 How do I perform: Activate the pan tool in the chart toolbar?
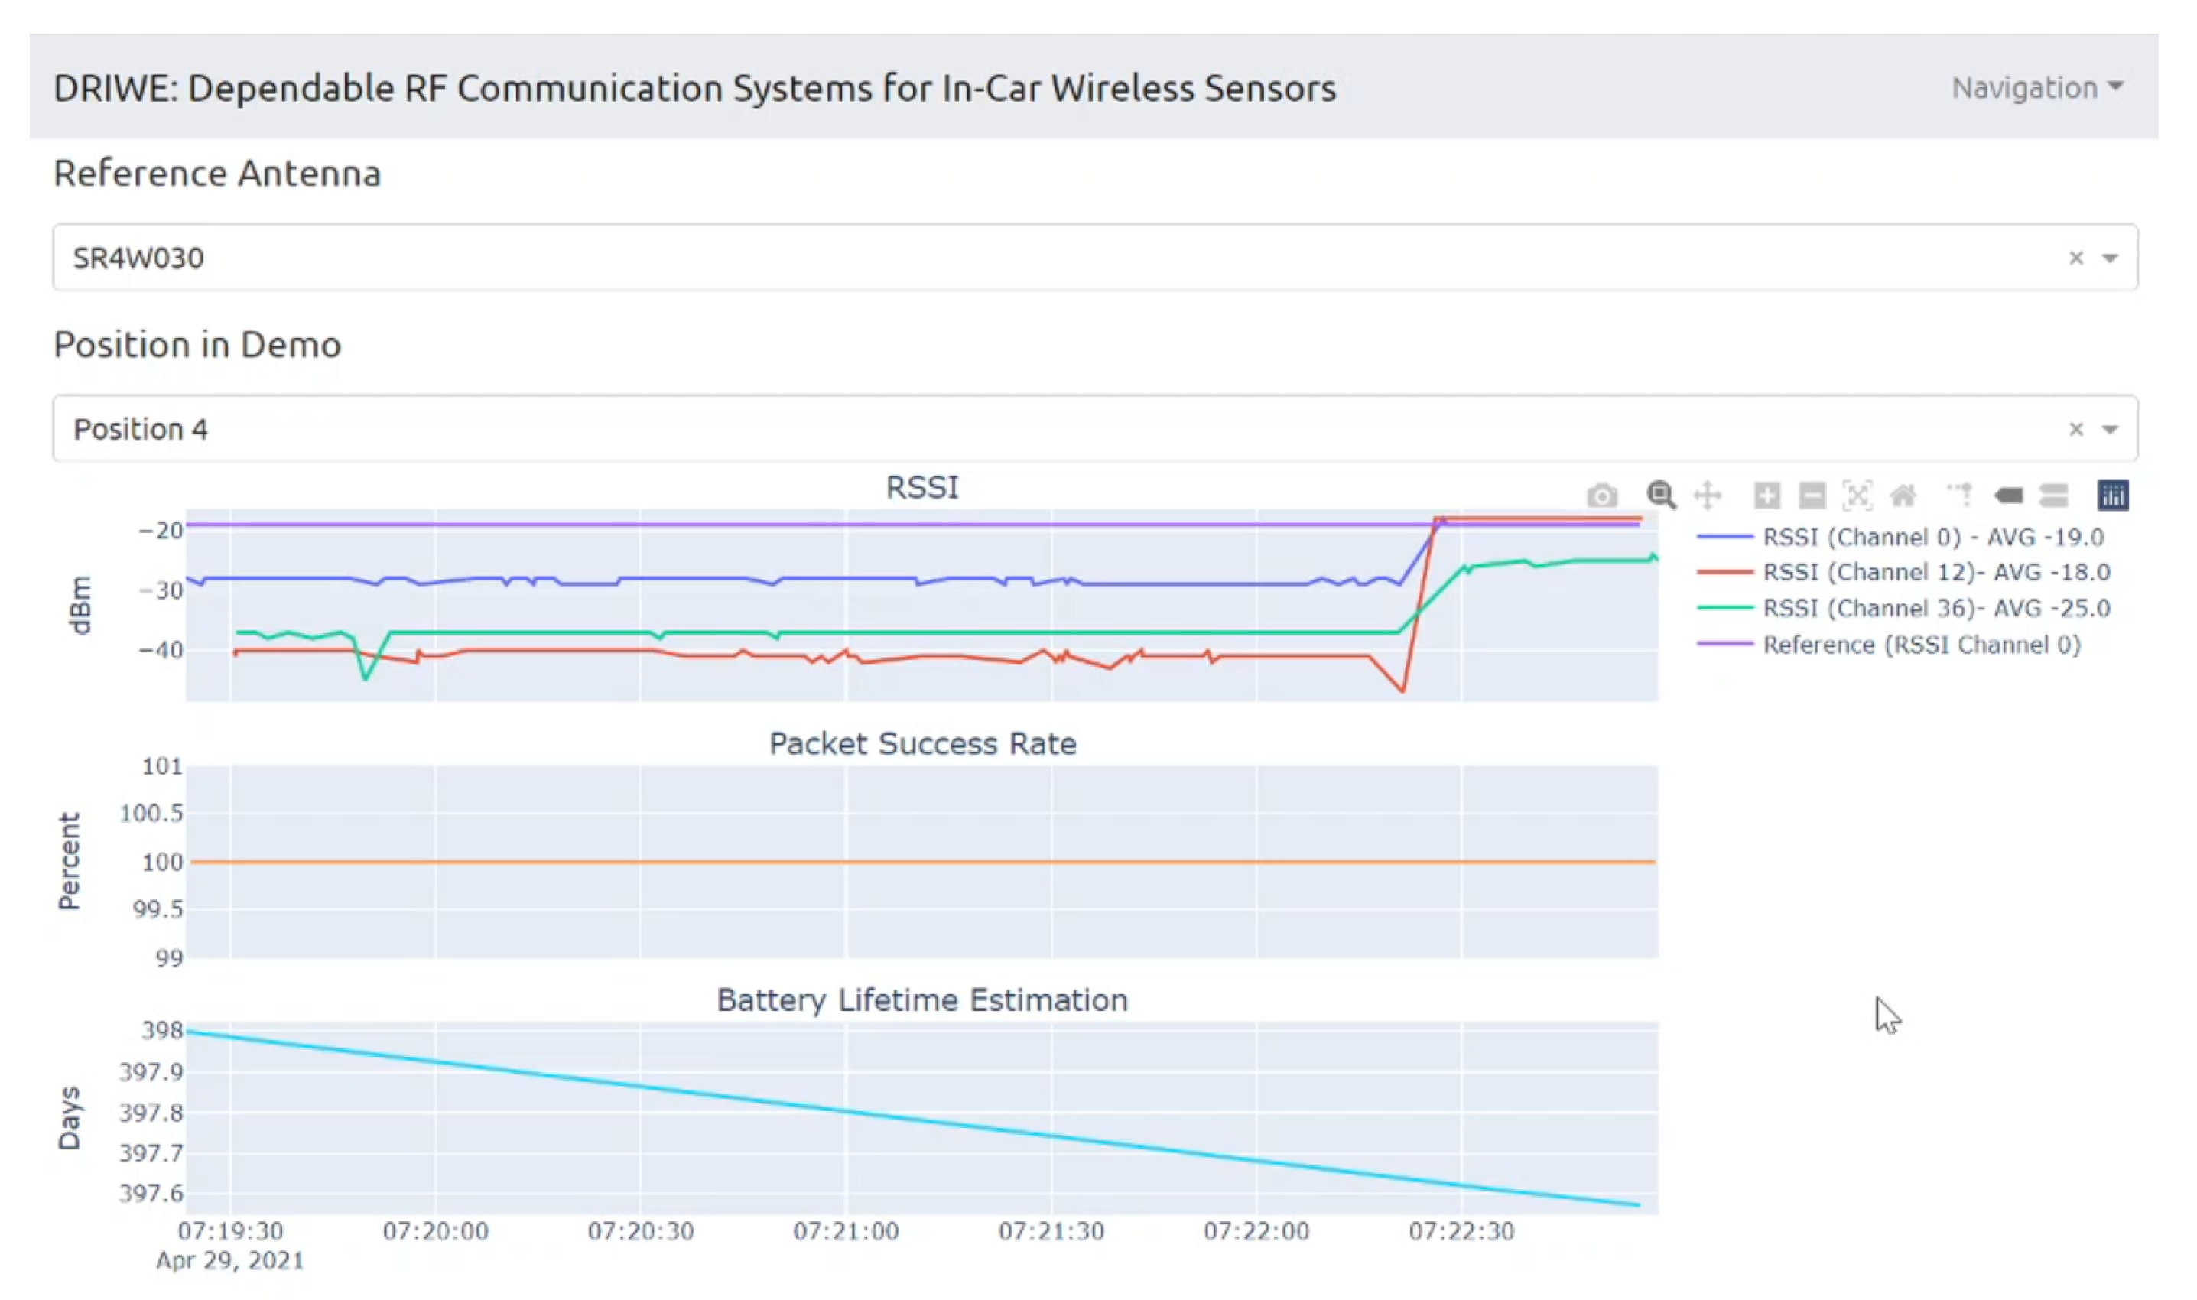(1708, 495)
